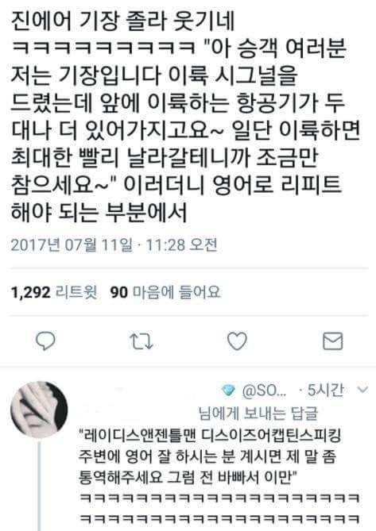Open the main tweet text about 진에어 기장
This screenshot has width=376, height=531.
(185, 116)
